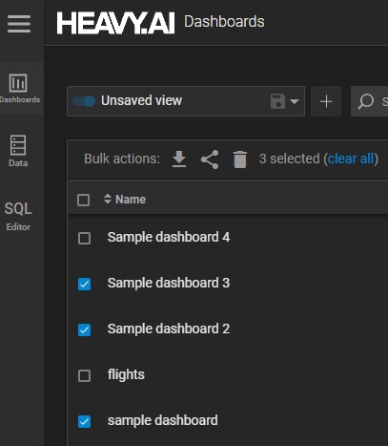388x446 pixels.
Task: Click the search magnifier icon
Action: [x=366, y=101]
